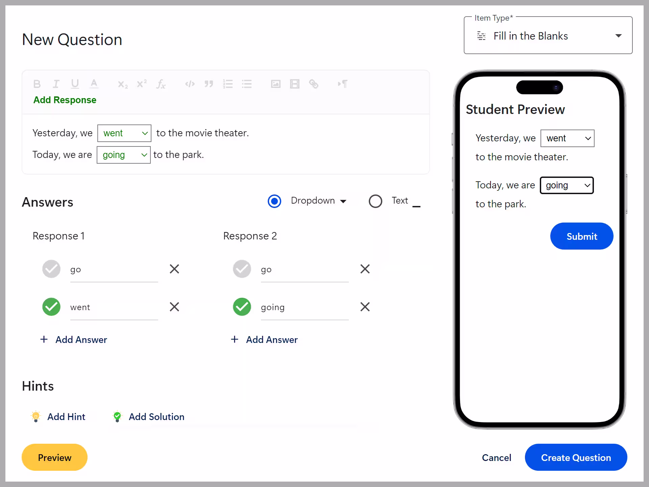649x487 pixels.
Task: Click the insert image toolbar icon
Action: pos(276,84)
